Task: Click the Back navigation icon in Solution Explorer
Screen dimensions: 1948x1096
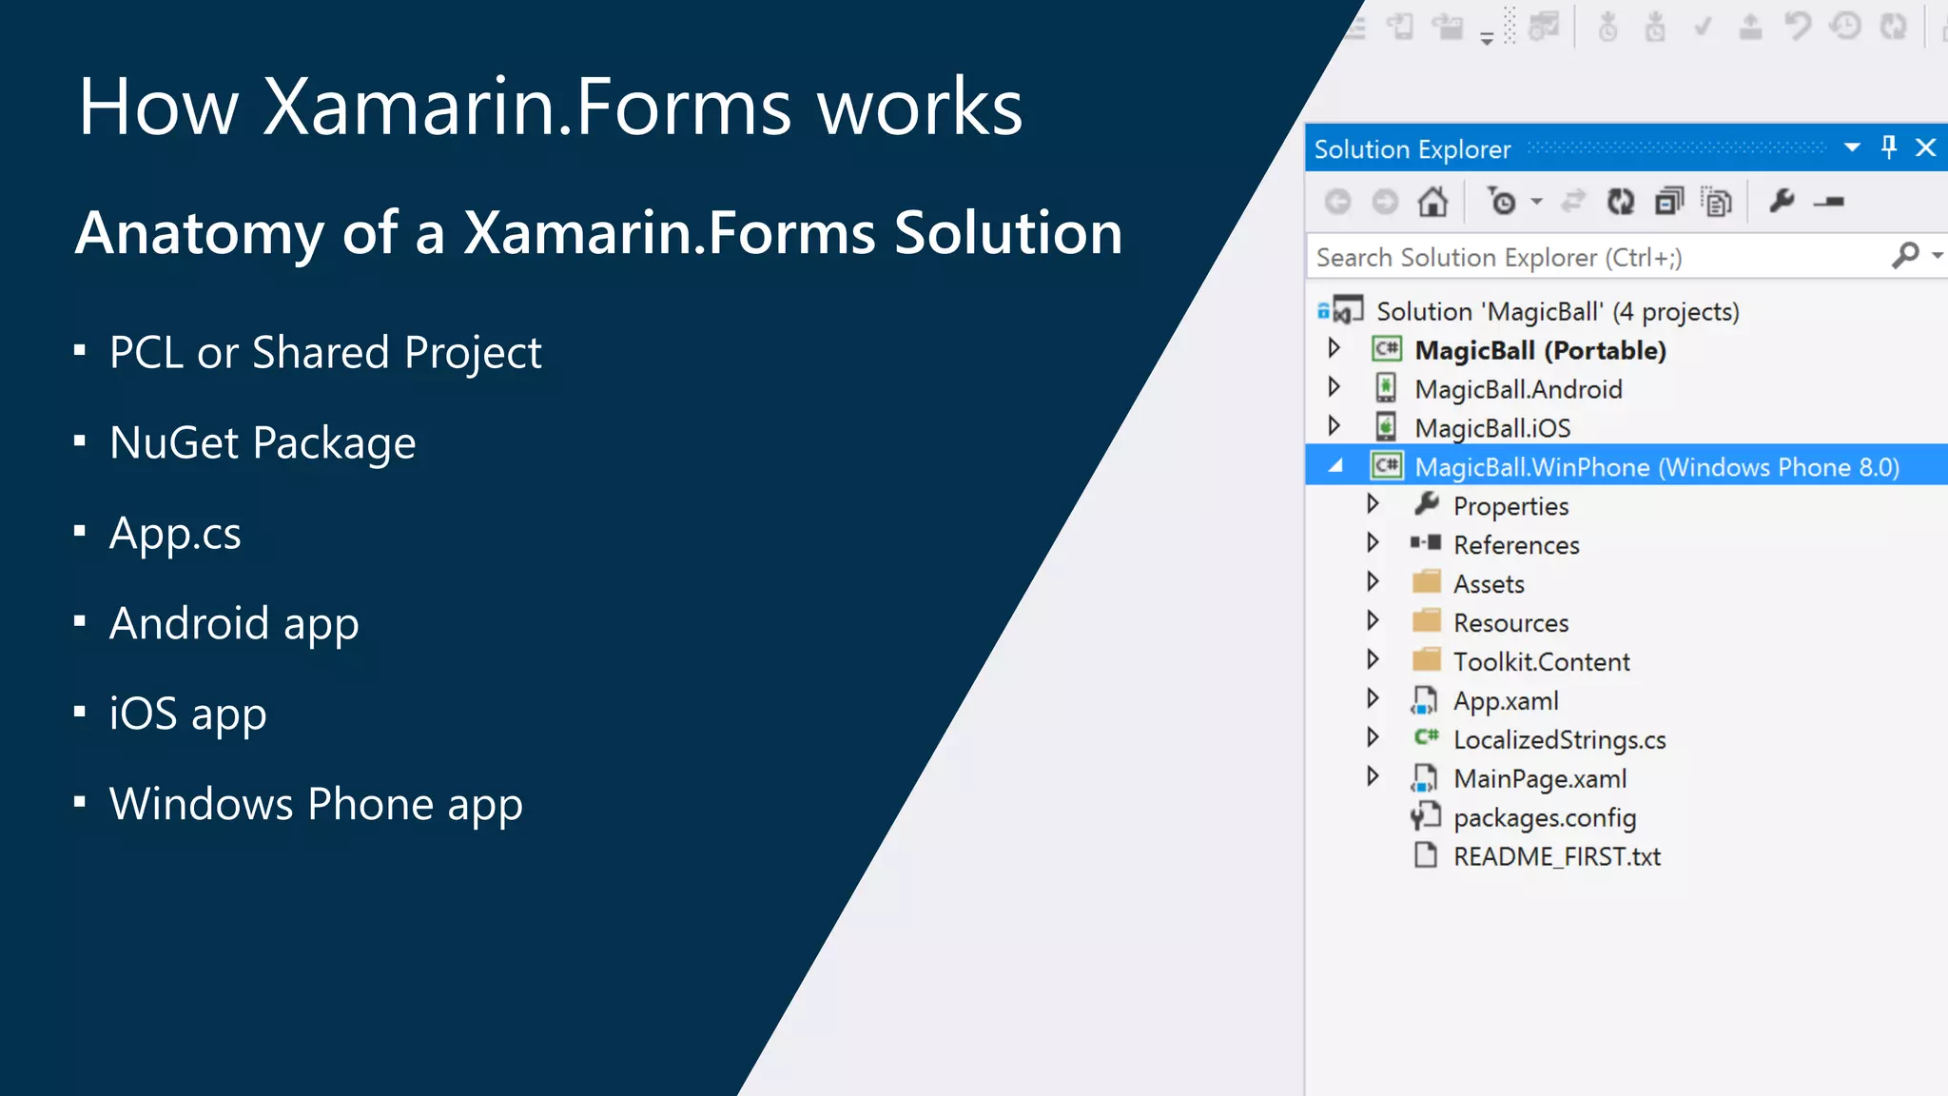Action: click(x=1337, y=202)
